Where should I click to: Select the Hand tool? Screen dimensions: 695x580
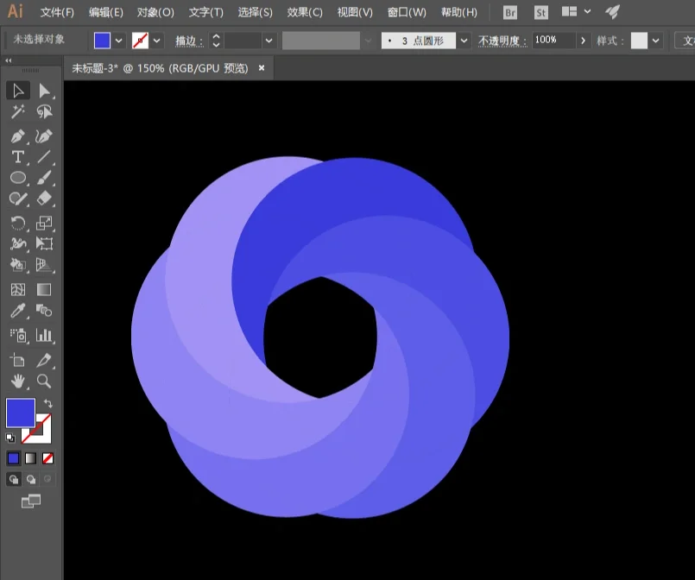pyautogui.click(x=18, y=381)
